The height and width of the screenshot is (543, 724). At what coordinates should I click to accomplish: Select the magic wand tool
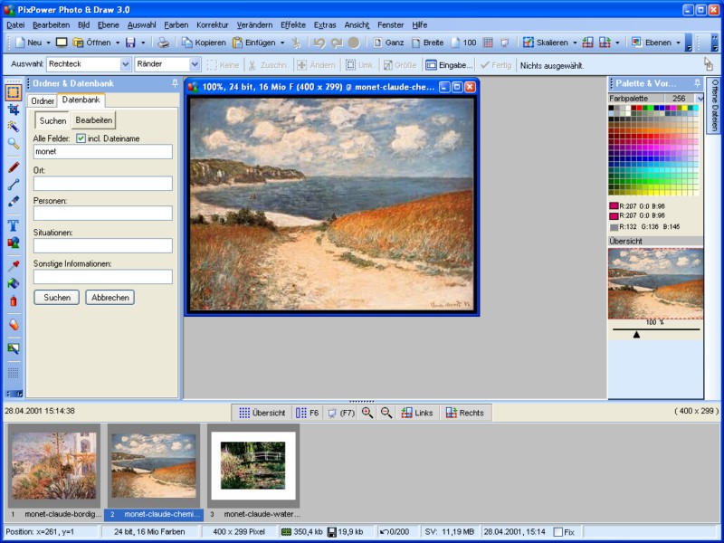tap(14, 127)
